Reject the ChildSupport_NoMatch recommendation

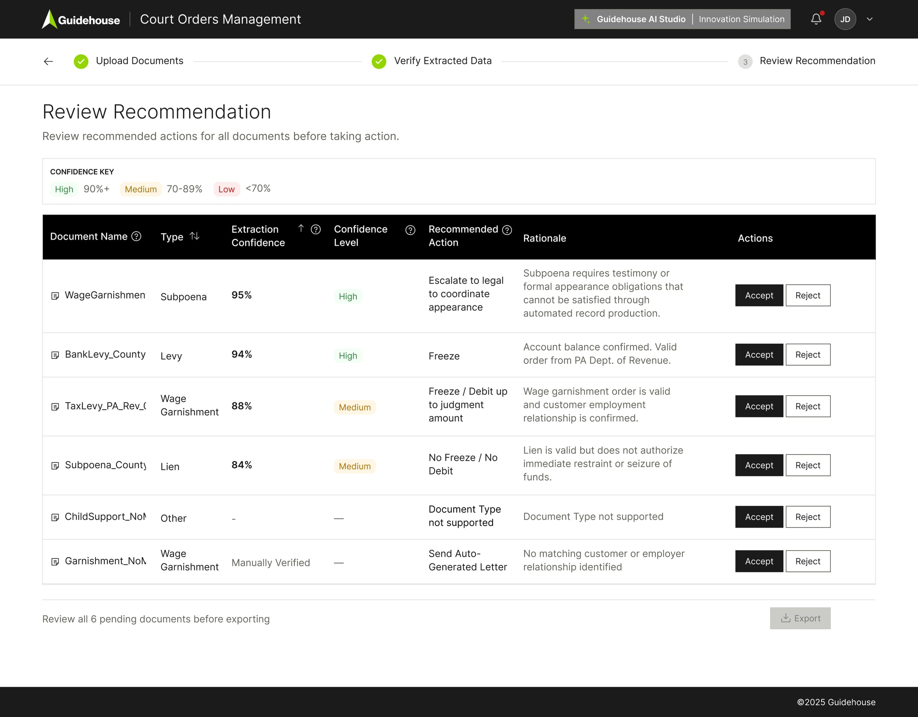(x=807, y=517)
